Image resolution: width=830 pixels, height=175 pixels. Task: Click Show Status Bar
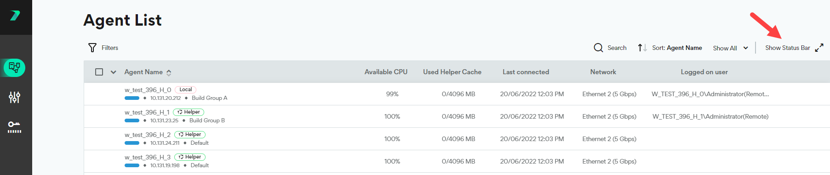click(787, 48)
